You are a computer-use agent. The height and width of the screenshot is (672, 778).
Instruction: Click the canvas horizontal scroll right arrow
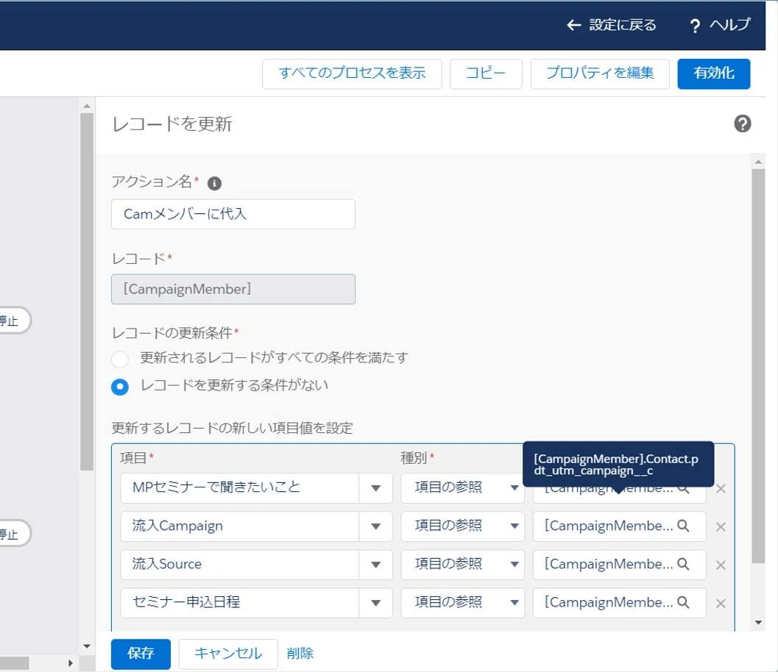(71, 663)
